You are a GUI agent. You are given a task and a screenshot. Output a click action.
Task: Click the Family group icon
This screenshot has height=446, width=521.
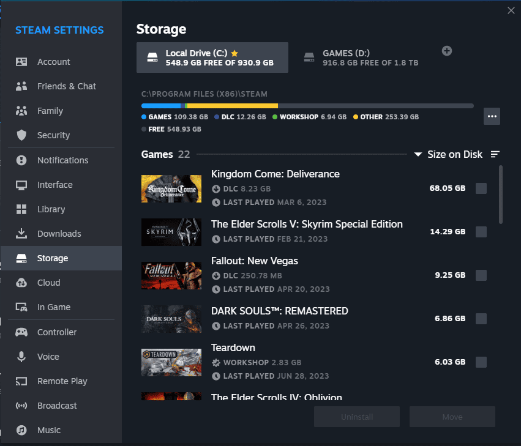[x=21, y=111]
